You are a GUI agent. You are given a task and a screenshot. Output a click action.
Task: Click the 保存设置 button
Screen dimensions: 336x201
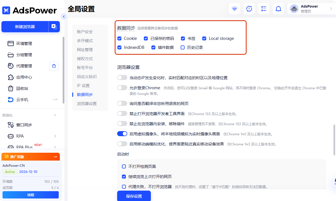(134, 196)
